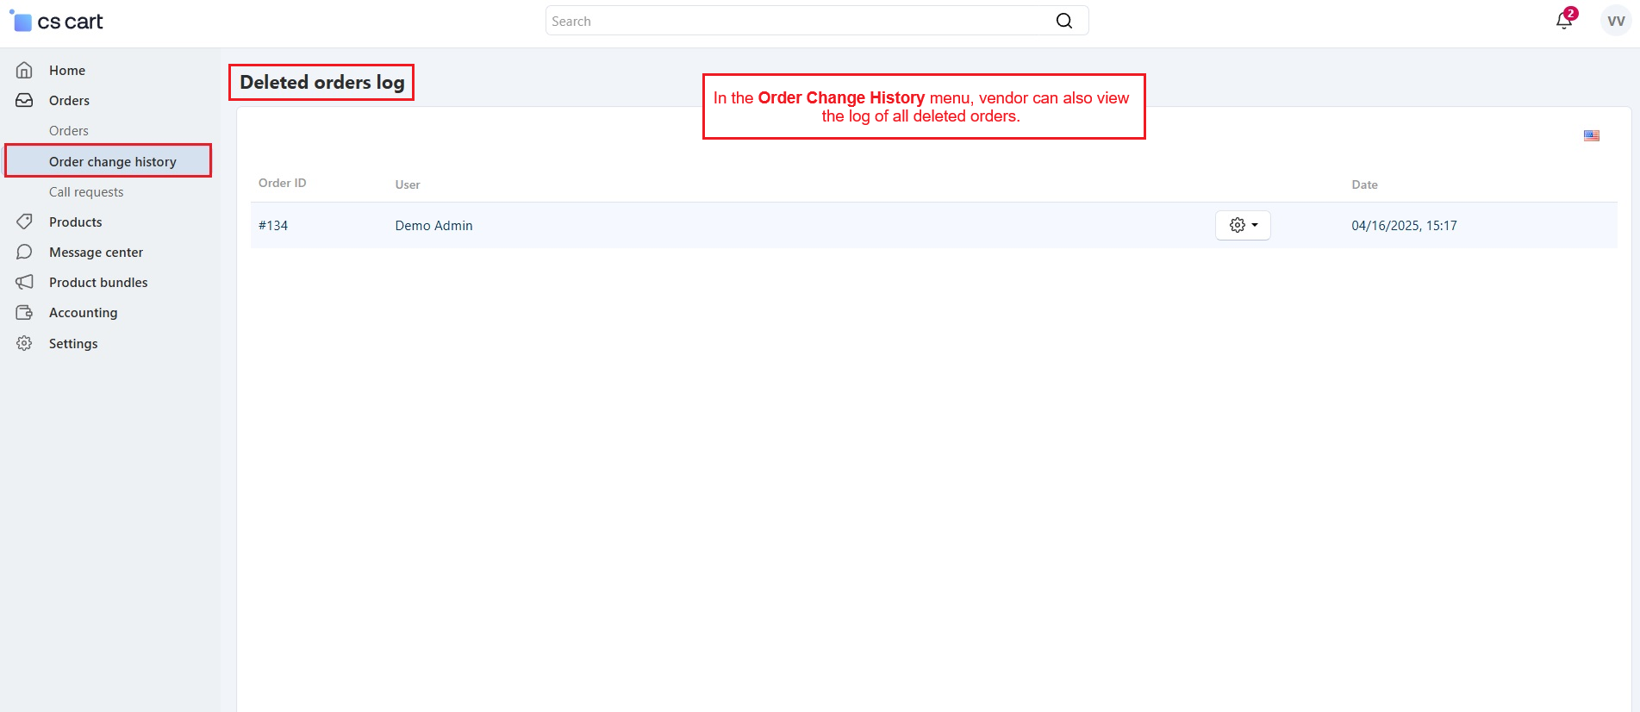Go to the Orders submenu item

69,131
